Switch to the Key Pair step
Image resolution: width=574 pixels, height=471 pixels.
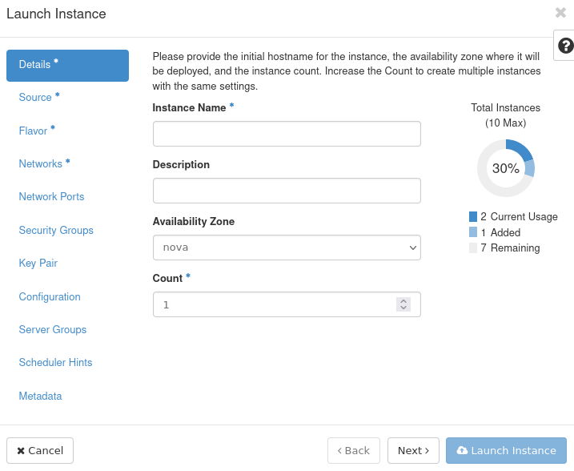[38, 264]
